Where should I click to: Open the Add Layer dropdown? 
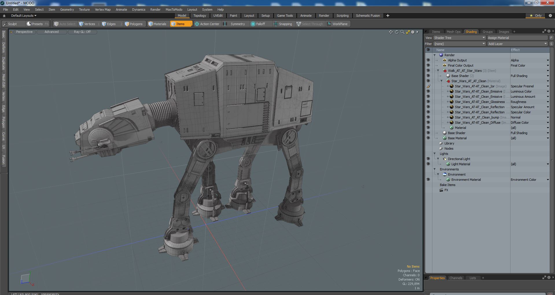coord(517,44)
